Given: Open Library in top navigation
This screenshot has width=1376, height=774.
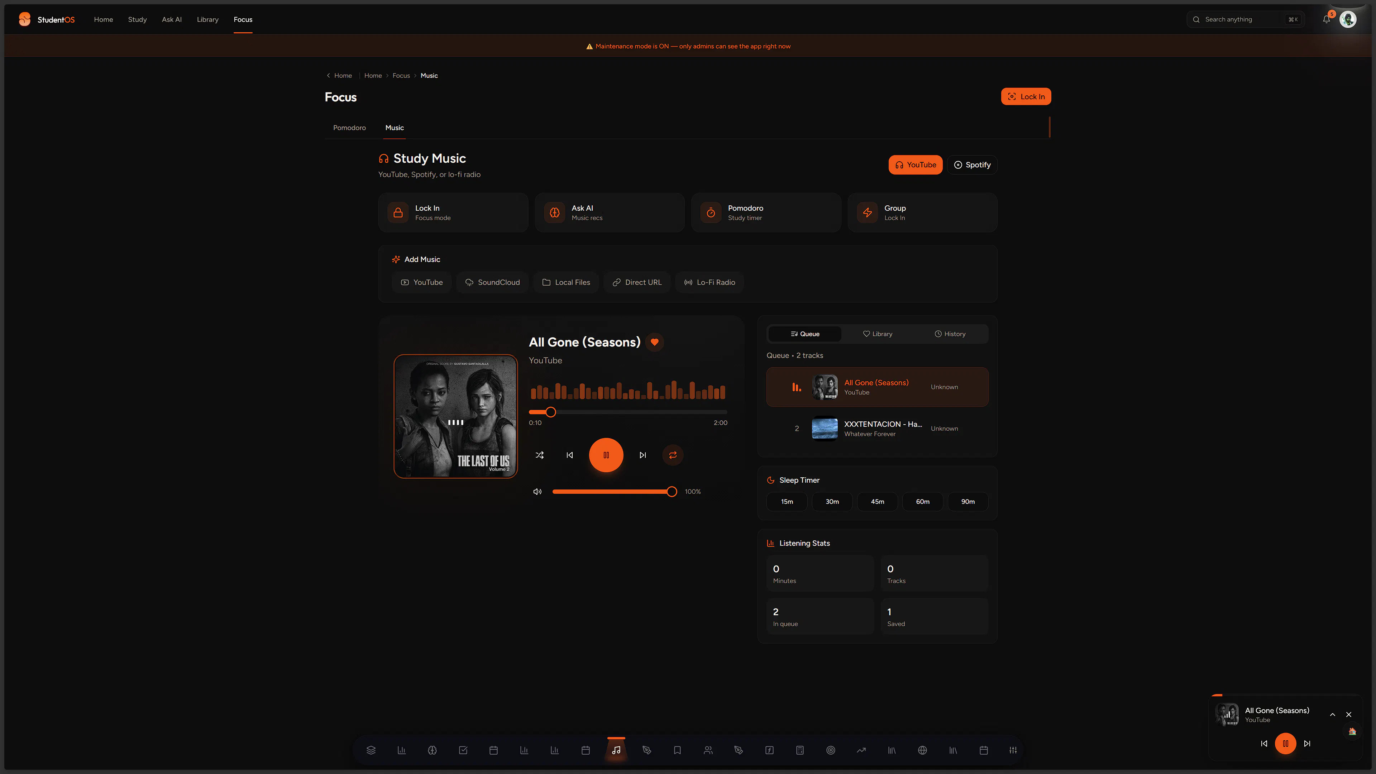Looking at the screenshot, I should pos(207,19).
